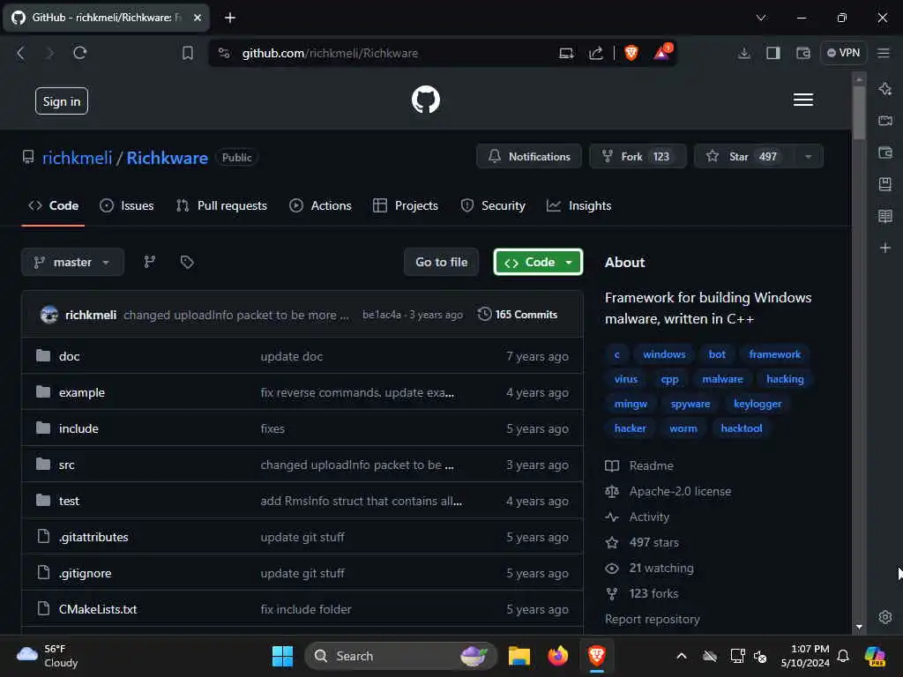Expand the star lists dropdown arrow
Screen dimensions: 903x677
point(808,156)
